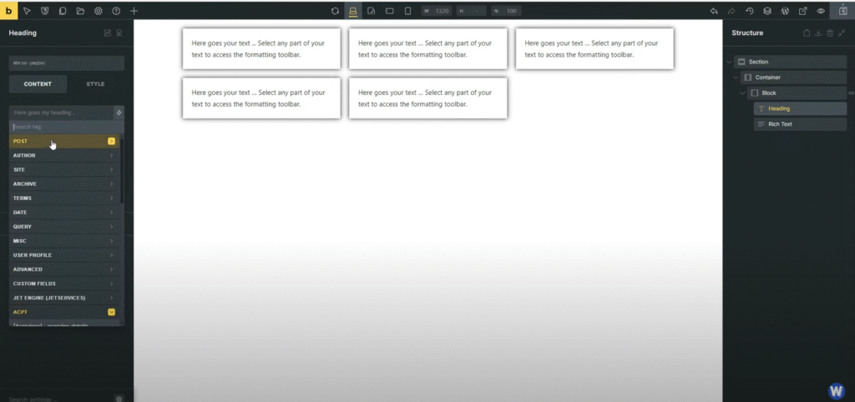Viewport: 855px width, 402px height.
Task: Expand the QUERY dynamic data group
Action: point(64,227)
